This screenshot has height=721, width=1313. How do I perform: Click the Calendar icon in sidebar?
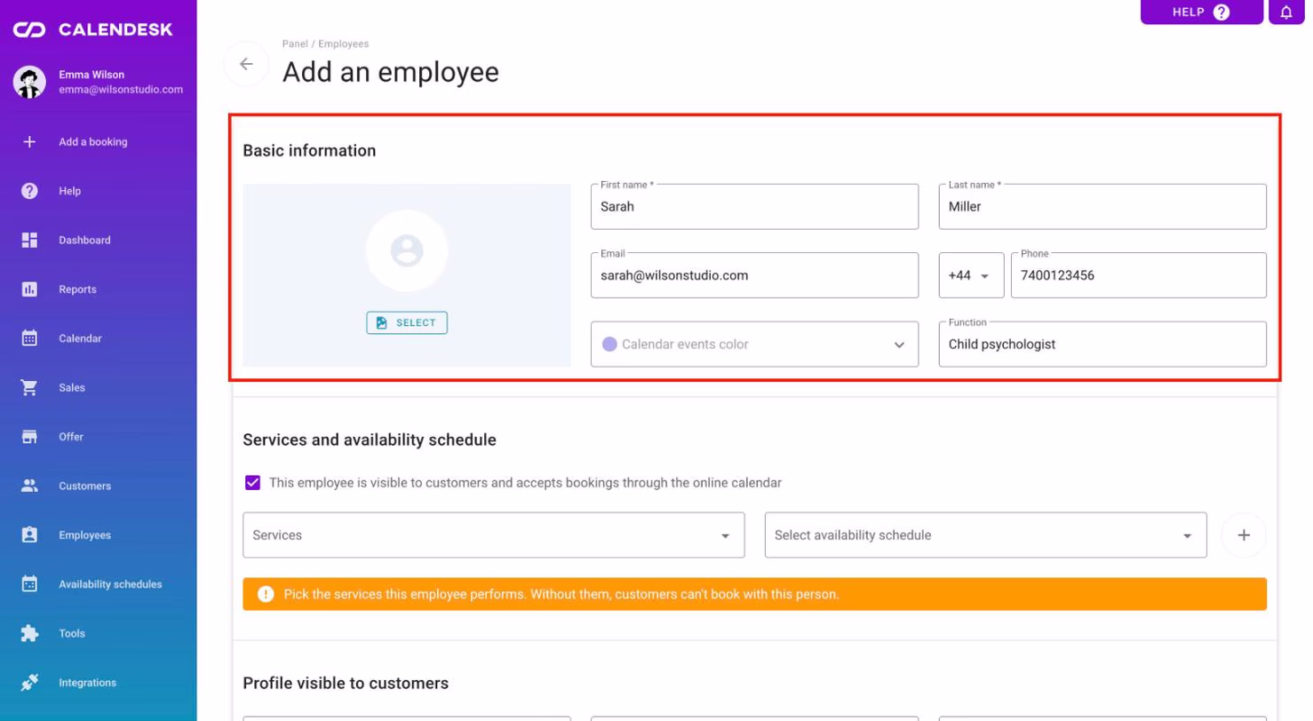pos(29,338)
